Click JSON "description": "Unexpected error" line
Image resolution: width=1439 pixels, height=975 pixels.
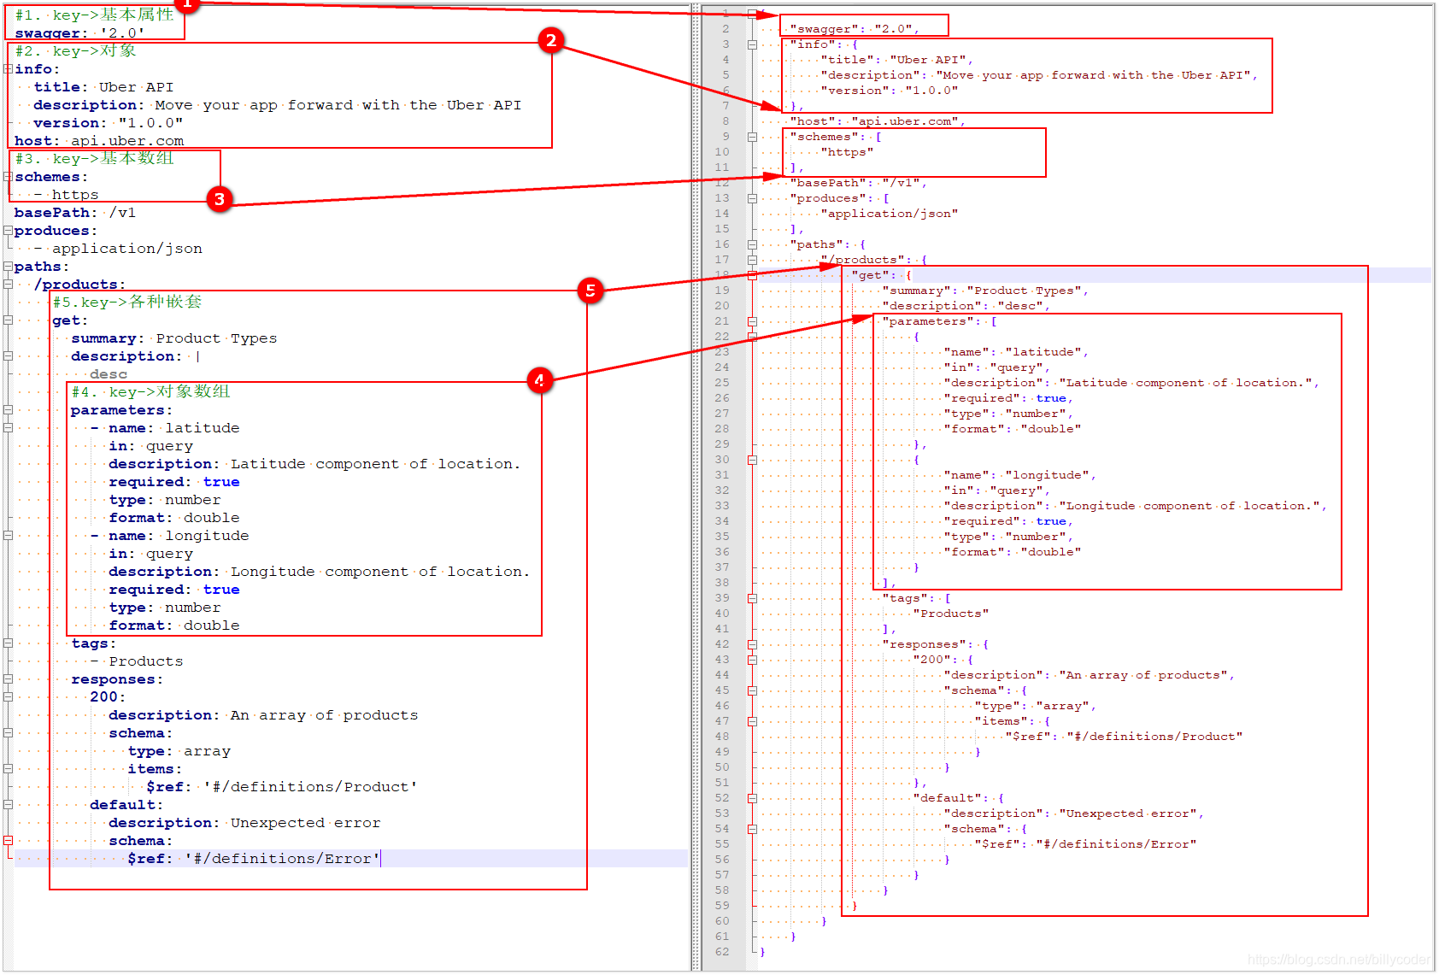1073,813
